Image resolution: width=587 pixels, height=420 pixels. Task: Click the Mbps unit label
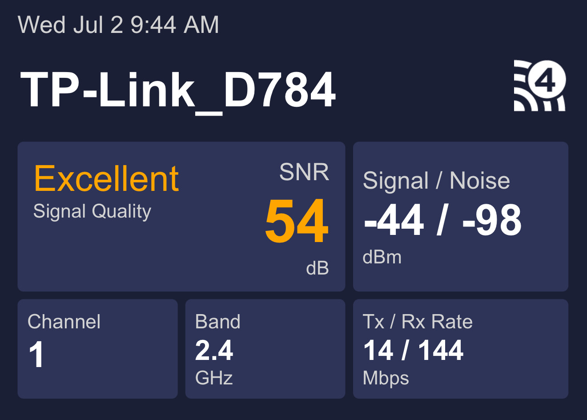pyautogui.click(x=386, y=379)
